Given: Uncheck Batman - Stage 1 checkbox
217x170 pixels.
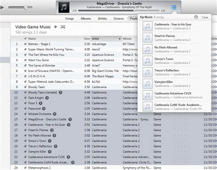Looking at the screenshot, I should coord(25,44).
